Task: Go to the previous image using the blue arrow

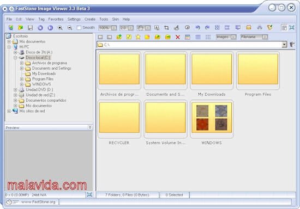Action: tap(40, 28)
